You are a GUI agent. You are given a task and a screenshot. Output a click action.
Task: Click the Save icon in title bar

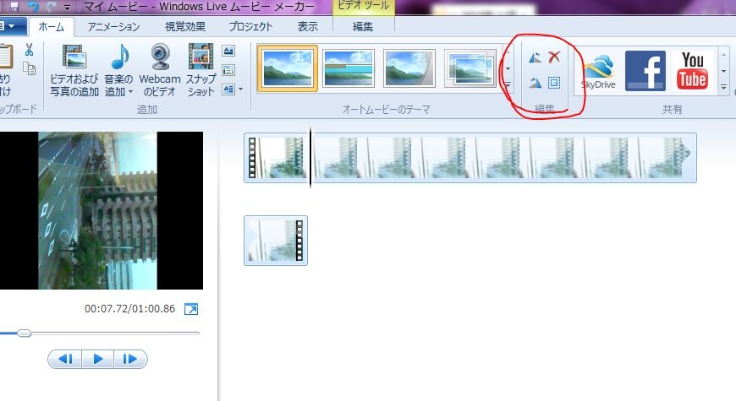pos(14,6)
